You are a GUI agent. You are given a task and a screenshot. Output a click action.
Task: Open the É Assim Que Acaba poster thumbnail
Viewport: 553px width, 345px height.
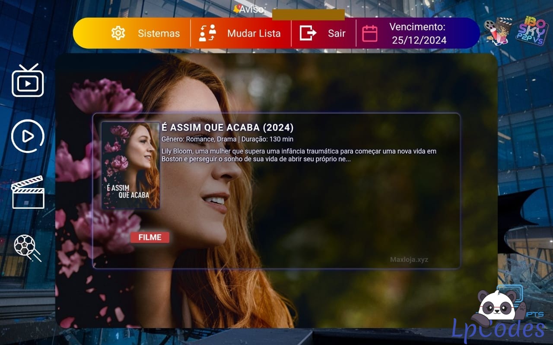[x=130, y=166]
